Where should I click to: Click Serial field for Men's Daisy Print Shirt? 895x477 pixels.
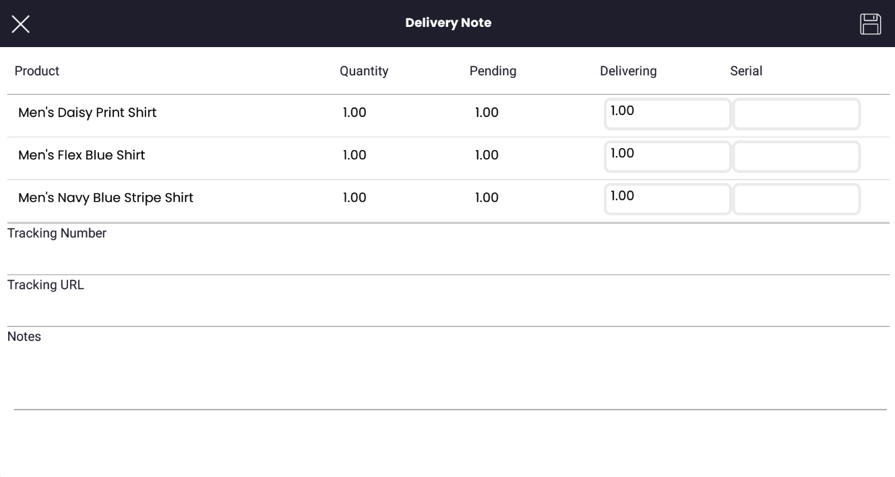point(796,114)
